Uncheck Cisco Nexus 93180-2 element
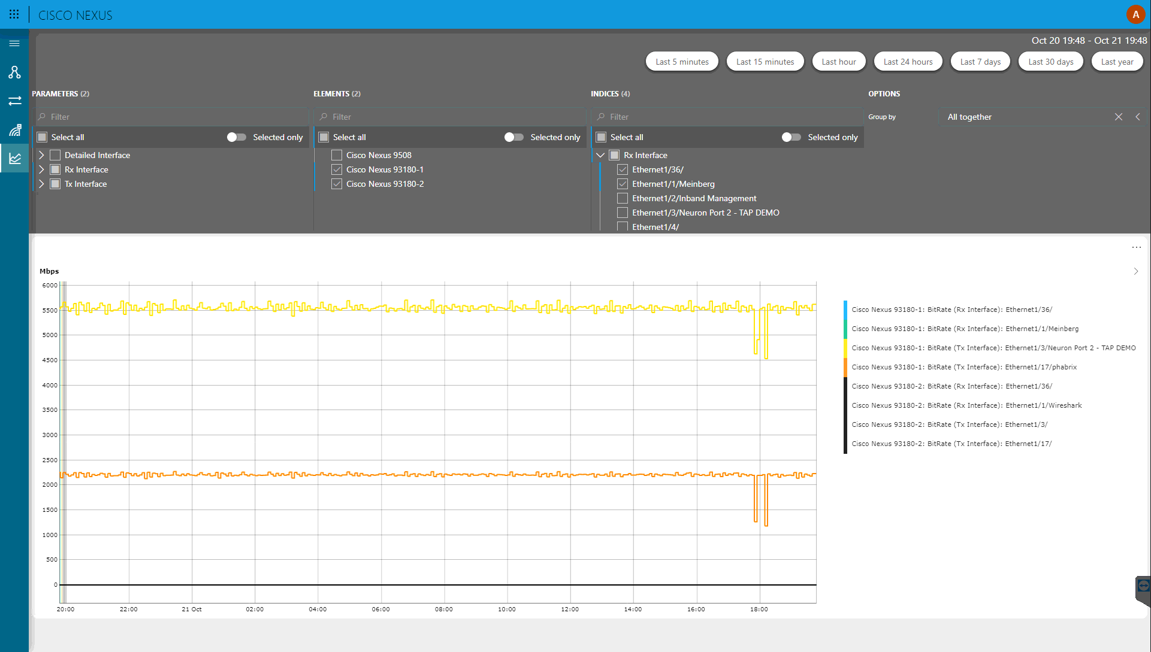Screen dimensions: 1151x652 (337, 184)
